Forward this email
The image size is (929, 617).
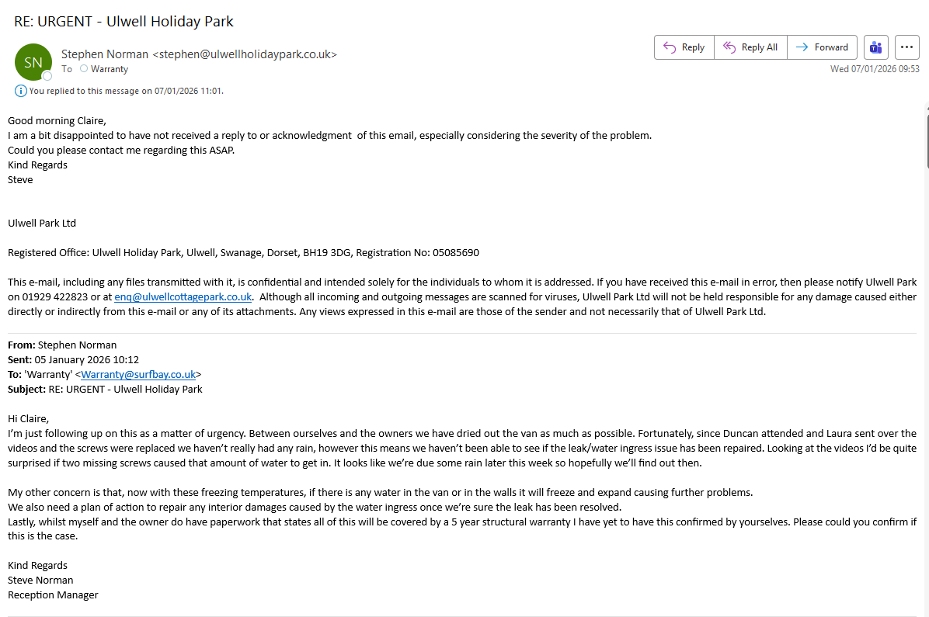[823, 47]
